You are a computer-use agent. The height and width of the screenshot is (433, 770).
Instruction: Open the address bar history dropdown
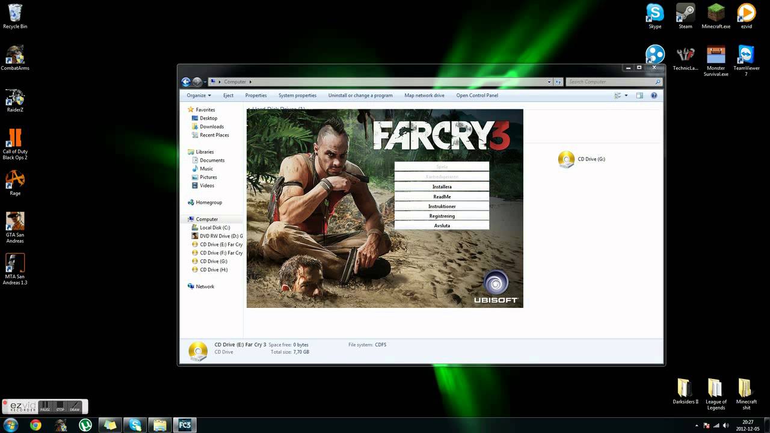pos(549,82)
